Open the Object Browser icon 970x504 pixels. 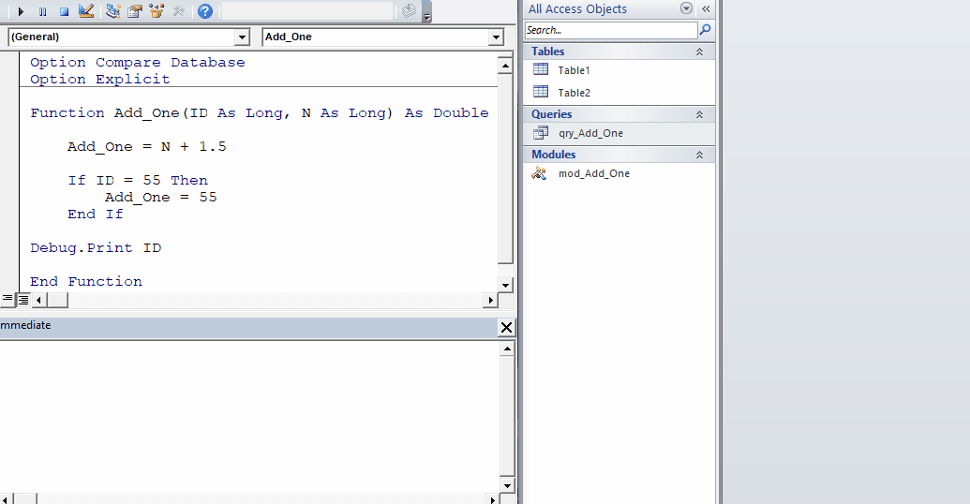[x=157, y=11]
